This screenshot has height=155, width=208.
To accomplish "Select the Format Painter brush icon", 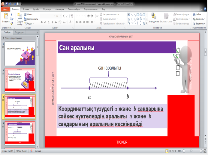I will (x=12, y=23).
